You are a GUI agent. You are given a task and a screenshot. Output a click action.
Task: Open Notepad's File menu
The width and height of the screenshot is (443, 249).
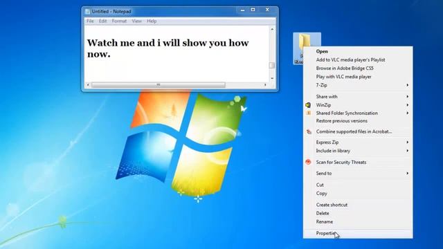tap(90, 21)
